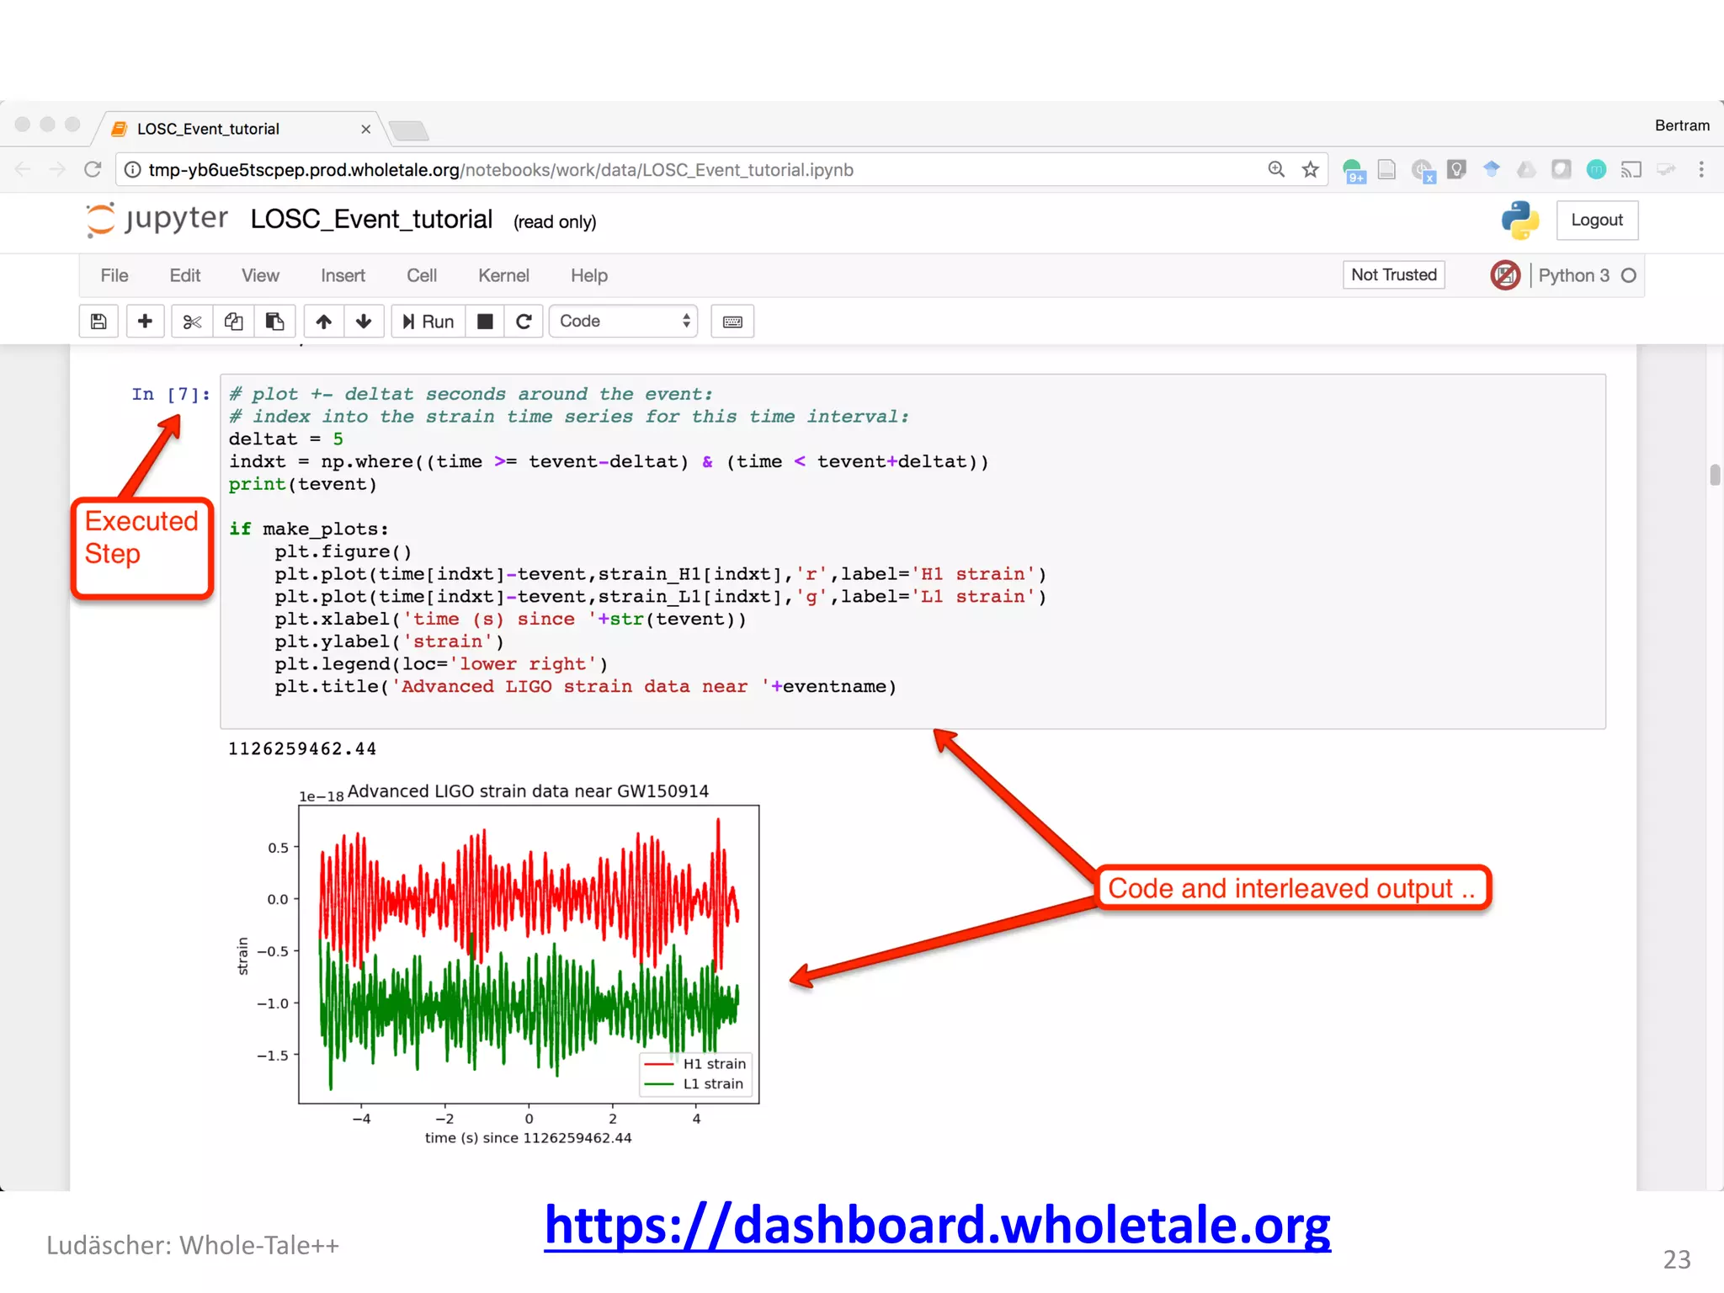Image resolution: width=1724 pixels, height=1293 pixels.
Task: Click the Bertram profile name
Action: 1682,125
